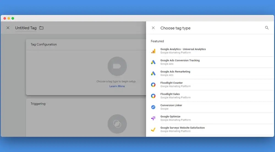Click the Google Ads Conversion Tracking icon
The height and width of the screenshot is (152, 275).
[153, 62]
